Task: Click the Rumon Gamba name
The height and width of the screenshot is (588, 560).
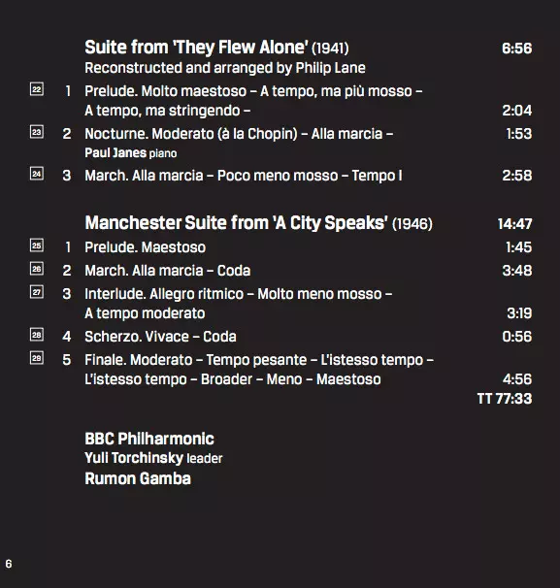Action: (138, 478)
